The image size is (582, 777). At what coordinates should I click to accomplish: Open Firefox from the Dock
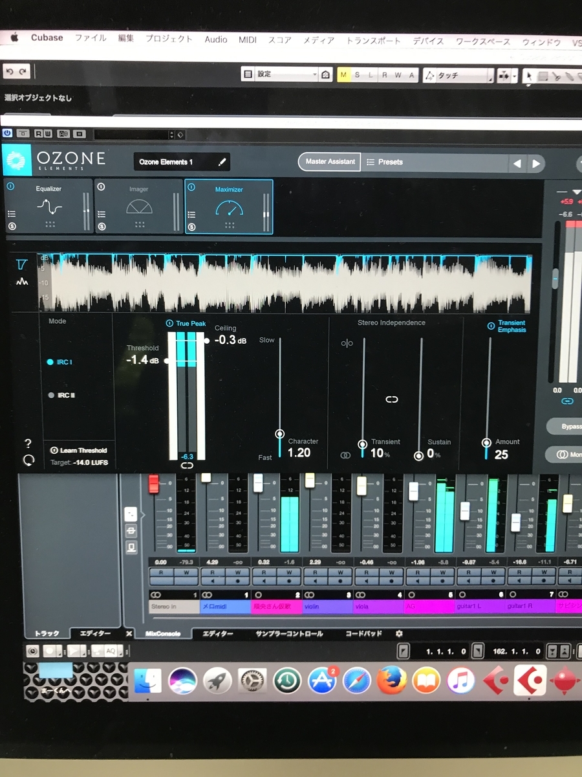pos(392,681)
